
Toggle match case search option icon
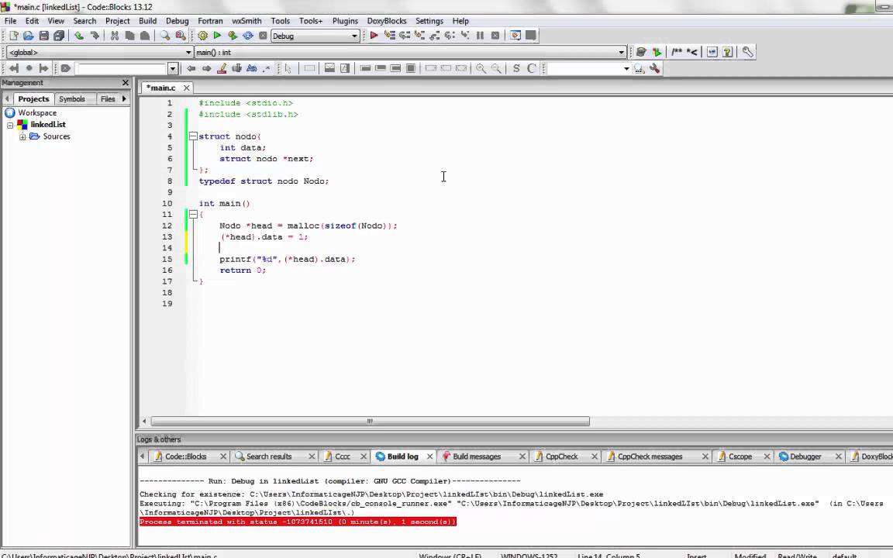pyautogui.click(x=252, y=68)
